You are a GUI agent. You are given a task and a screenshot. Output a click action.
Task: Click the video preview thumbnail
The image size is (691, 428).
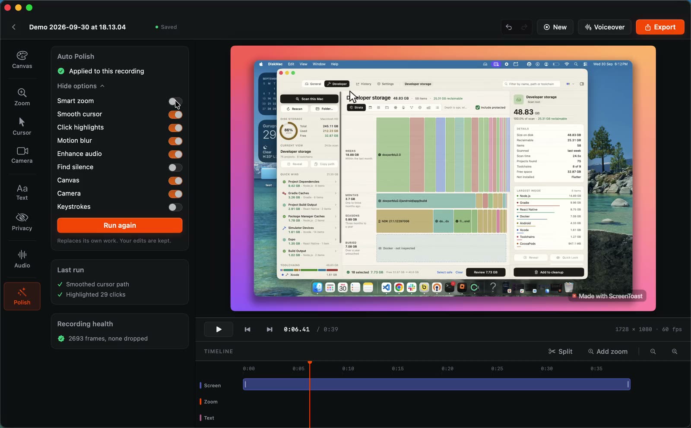(443, 178)
